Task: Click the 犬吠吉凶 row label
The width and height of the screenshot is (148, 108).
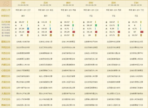Action: 6,99
